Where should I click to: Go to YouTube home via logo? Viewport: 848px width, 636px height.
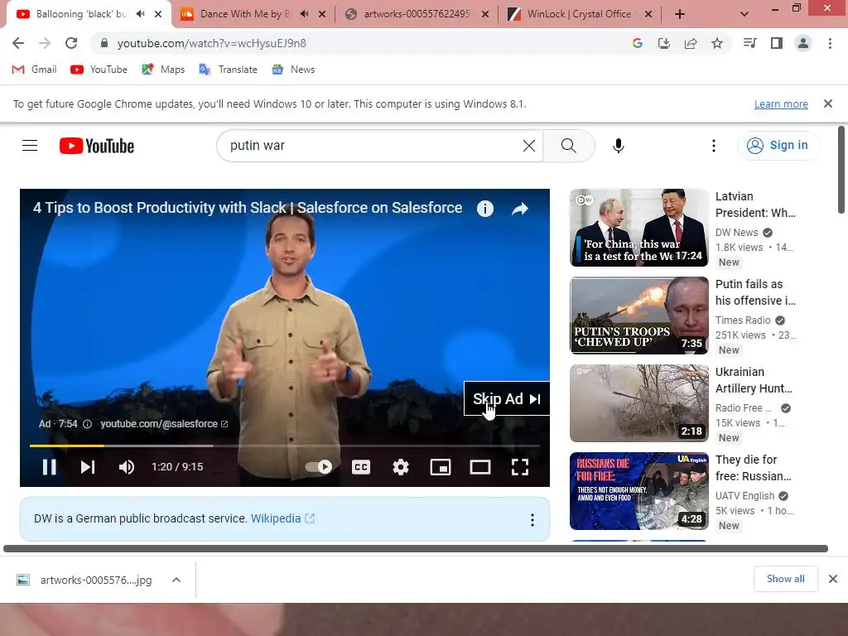click(x=97, y=146)
